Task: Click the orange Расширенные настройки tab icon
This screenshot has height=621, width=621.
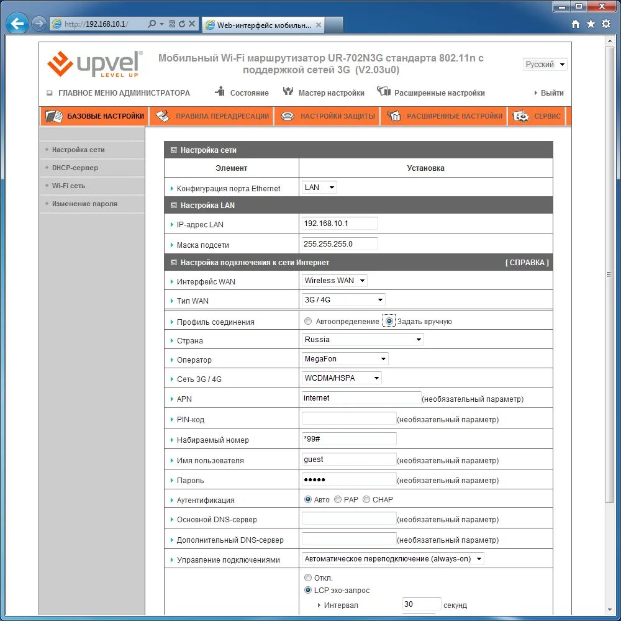Action: (394, 116)
